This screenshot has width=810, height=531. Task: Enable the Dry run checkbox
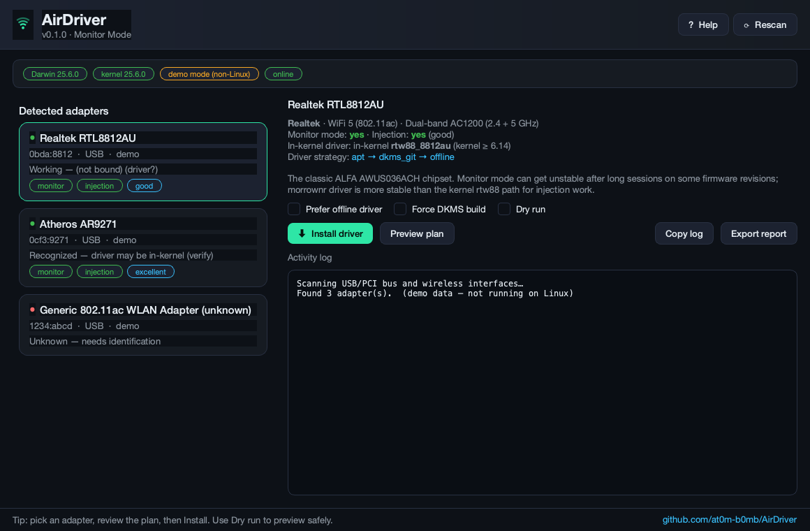pyautogui.click(x=504, y=209)
